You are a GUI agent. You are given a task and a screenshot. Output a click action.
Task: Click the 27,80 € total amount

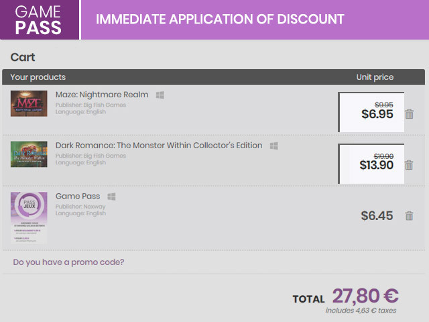tap(365, 296)
